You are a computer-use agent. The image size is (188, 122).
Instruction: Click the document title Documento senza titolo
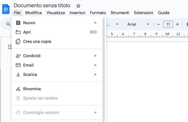point(42,5)
